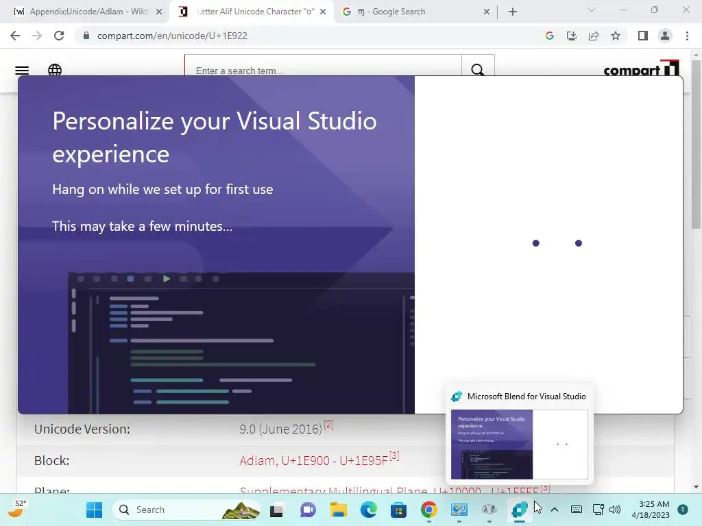702x526 pixels.
Task: Click the scrollbar down arrow
Action: pos(696,487)
